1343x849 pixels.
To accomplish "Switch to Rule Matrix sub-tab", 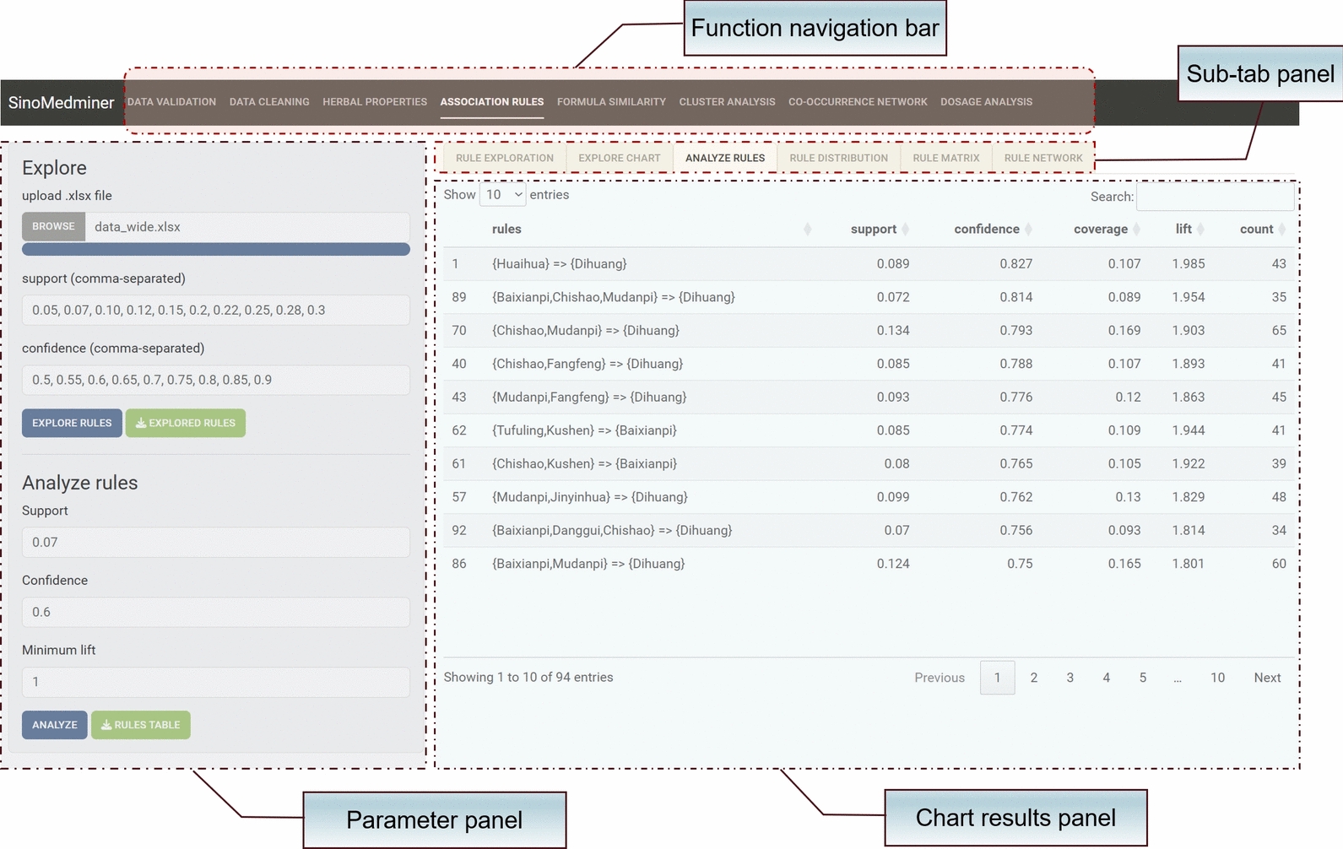I will 946,158.
